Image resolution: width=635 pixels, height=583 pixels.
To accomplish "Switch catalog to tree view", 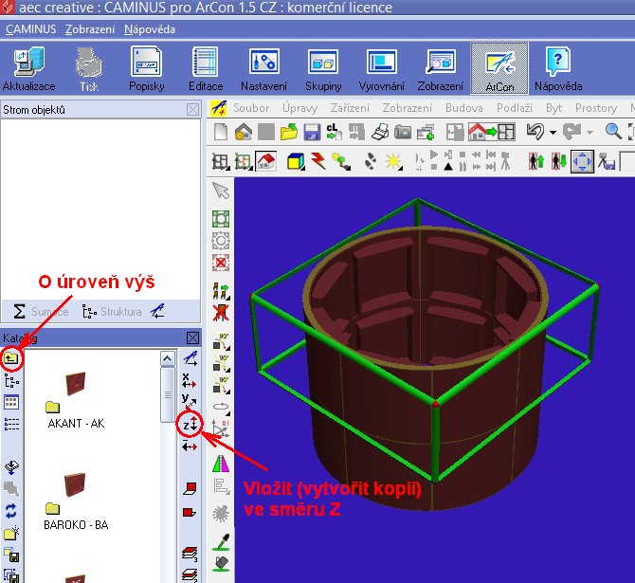I will click(11, 381).
